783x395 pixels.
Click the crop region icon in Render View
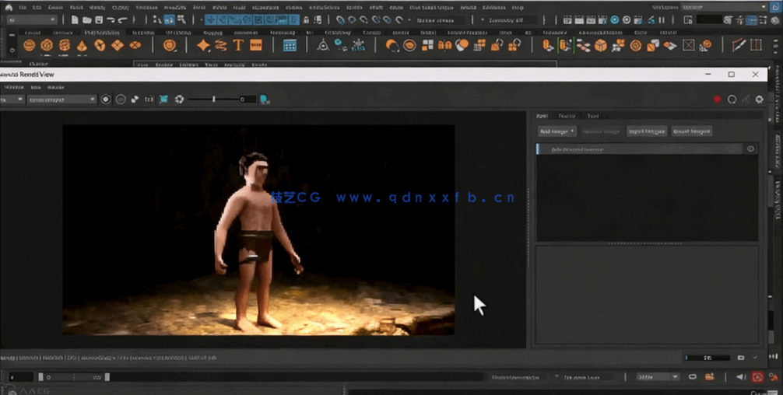tap(163, 100)
